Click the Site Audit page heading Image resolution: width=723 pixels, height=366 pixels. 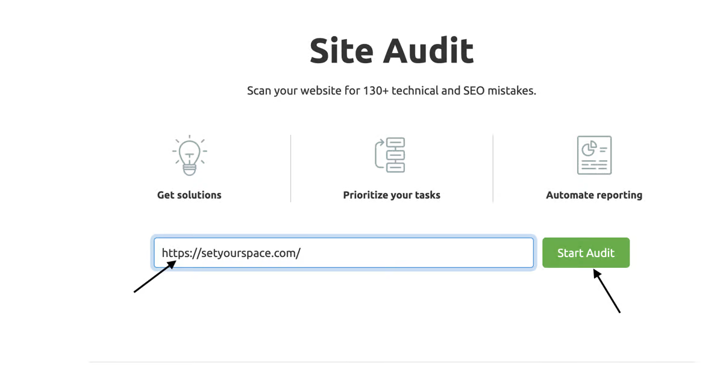click(392, 51)
